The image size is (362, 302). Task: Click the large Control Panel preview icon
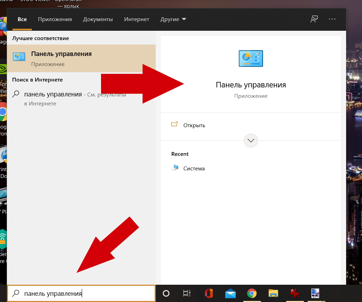pyautogui.click(x=251, y=58)
